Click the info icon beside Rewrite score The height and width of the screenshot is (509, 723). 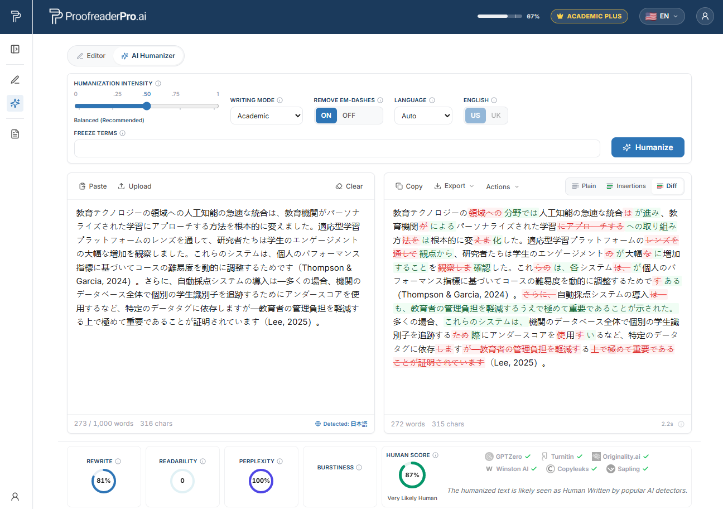[x=118, y=462]
